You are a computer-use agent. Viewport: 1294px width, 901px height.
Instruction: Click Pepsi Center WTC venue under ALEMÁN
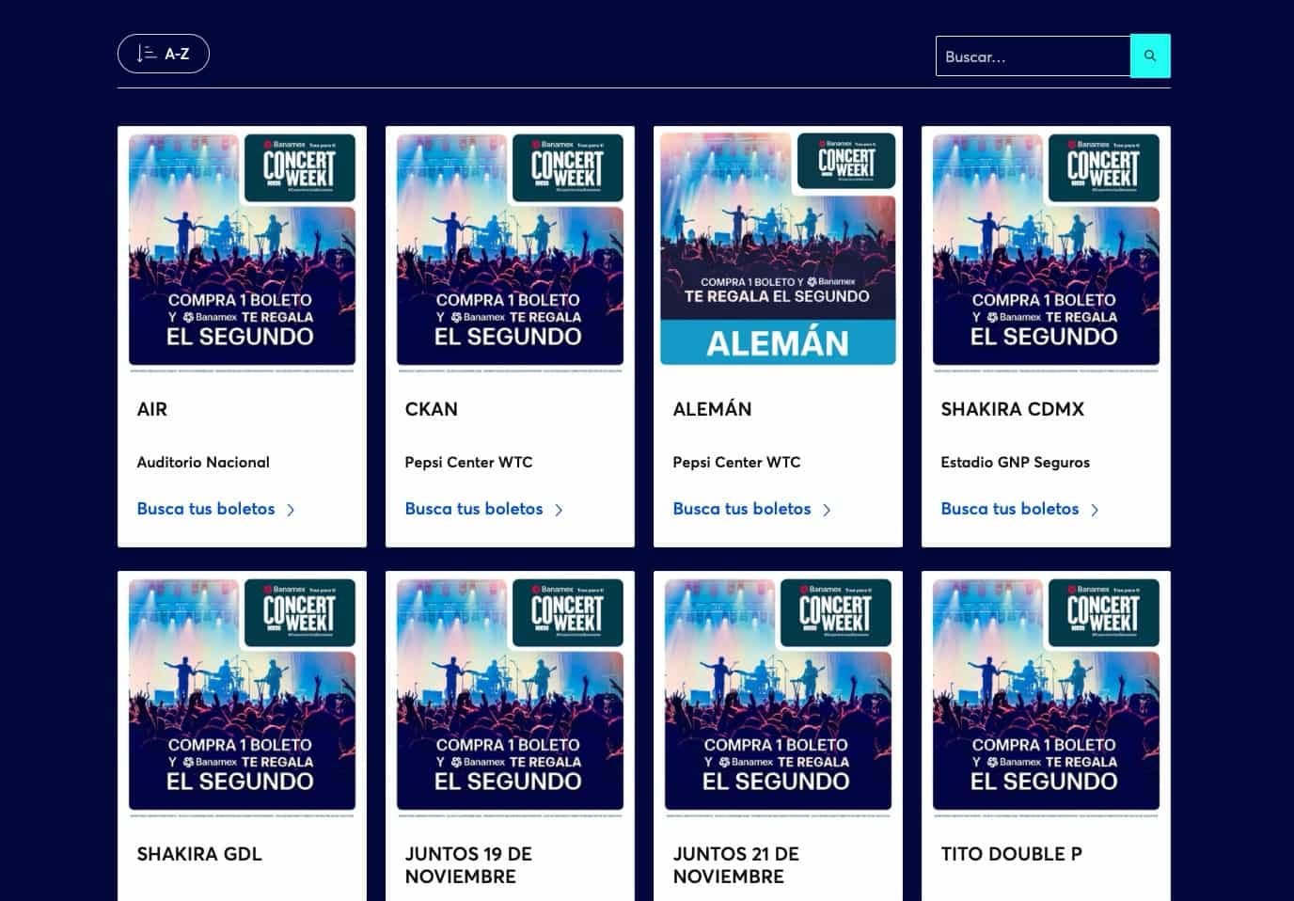click(x=736, y=462)
